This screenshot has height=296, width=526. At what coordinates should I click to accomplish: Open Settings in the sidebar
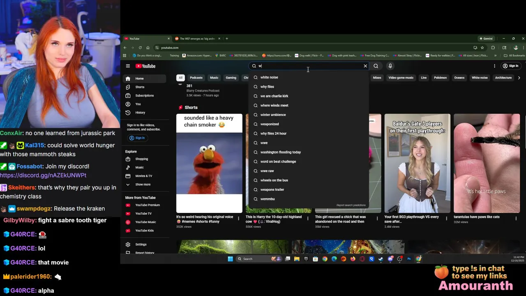tap(144, 244)
